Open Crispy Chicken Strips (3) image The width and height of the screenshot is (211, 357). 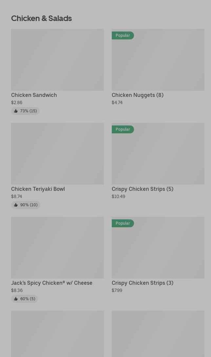pyautogui.click(x=158, y=250)
